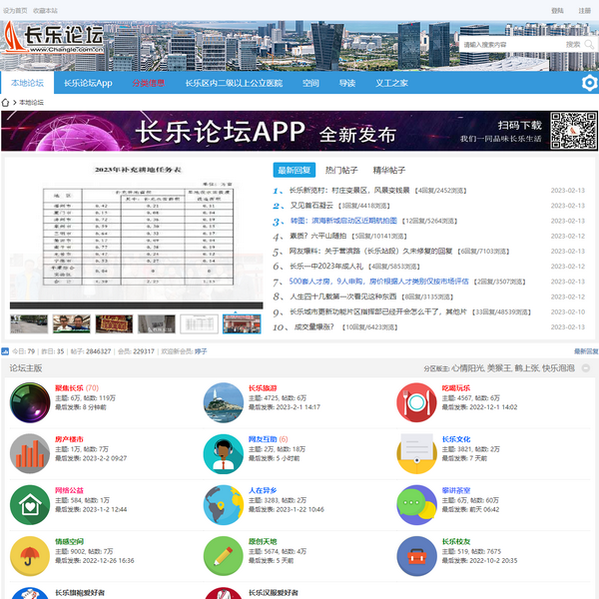This screenshot has width=599, height=599.
Task: Click the 长乐论坛APP promotional banner
Action: [299, 131]
